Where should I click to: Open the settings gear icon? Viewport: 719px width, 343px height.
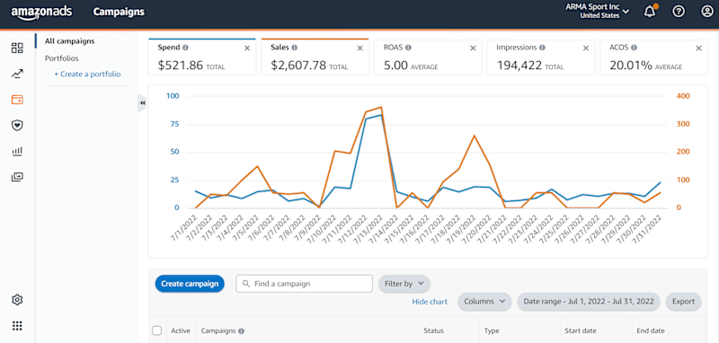coord(17,300)
